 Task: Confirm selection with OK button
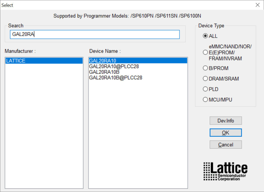pyautogui.click(x=226, y=133)
